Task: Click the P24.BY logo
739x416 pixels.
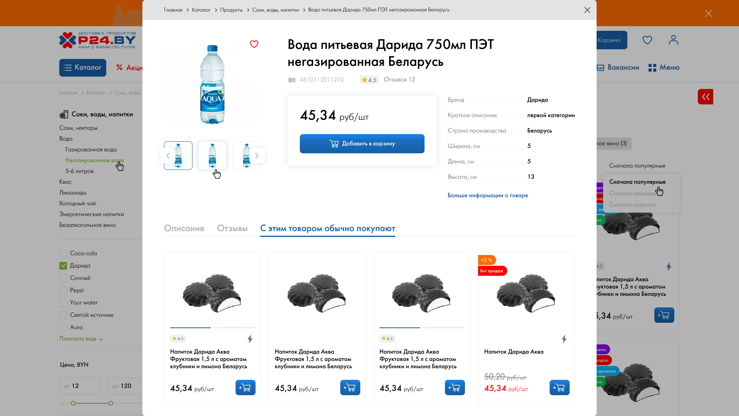Action: pos(98,40)
